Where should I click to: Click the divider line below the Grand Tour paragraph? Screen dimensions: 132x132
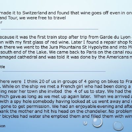49,29
